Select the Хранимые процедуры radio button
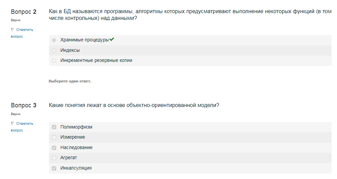Viewport: 337px width, 179px height. 54,40
